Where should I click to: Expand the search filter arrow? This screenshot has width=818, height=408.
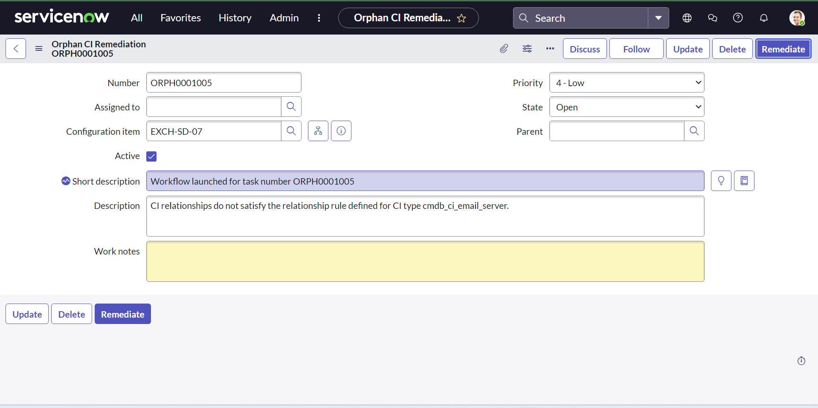(x=658, y=18)
